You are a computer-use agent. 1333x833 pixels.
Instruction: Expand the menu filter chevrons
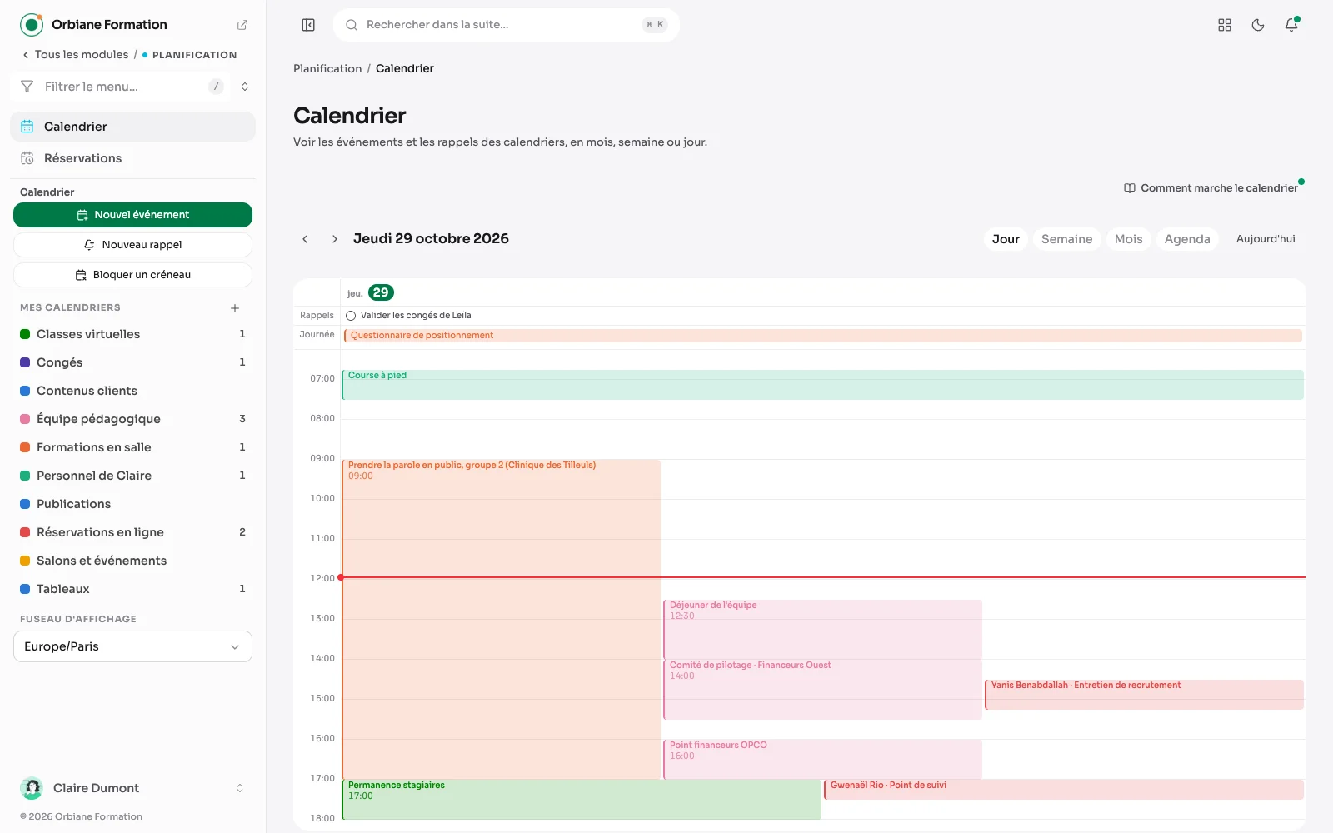coord(245,87)
